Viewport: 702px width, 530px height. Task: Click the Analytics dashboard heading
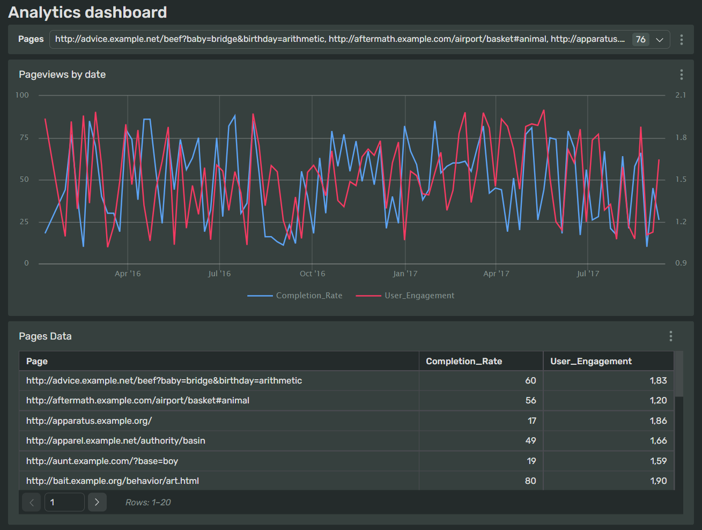[87, 12]
